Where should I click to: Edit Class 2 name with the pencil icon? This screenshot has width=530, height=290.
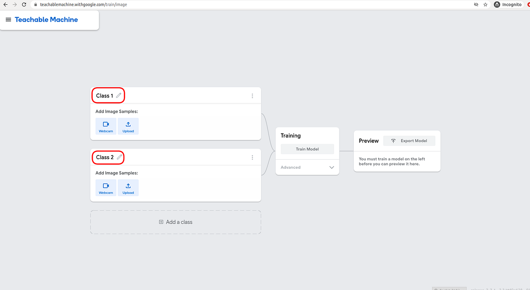[119, 157]
